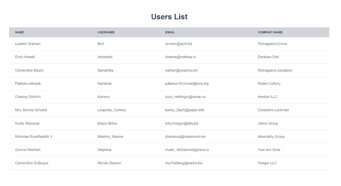
Task: Click company Deckow-Crist
Action: (268, 57)
